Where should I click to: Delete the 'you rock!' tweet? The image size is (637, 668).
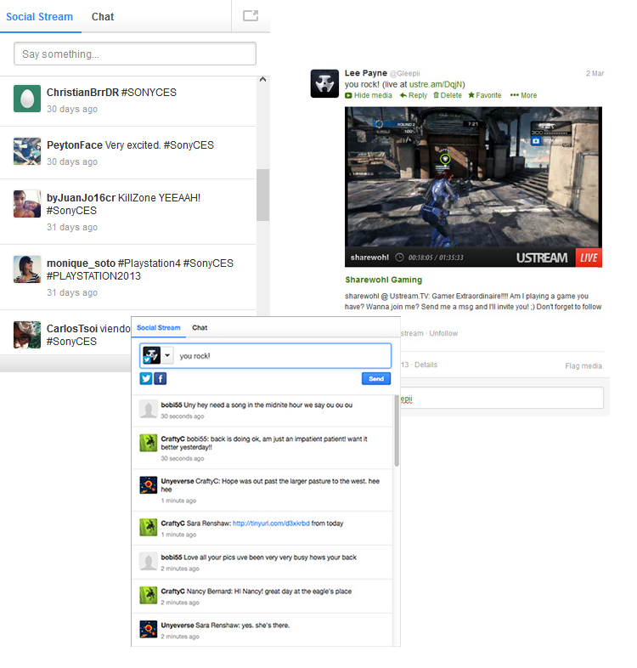(x=448, y=95)
